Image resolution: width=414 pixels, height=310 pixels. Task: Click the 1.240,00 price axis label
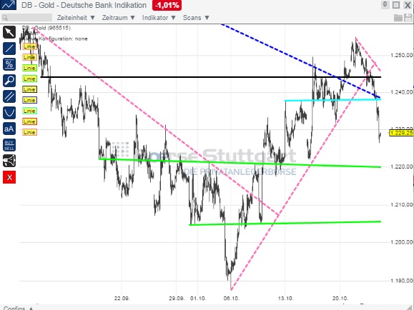point(401,92)
